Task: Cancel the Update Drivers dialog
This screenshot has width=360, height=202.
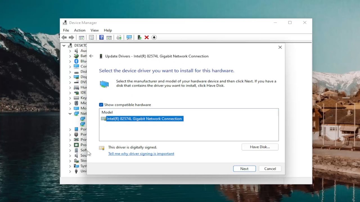Action: 270,169
